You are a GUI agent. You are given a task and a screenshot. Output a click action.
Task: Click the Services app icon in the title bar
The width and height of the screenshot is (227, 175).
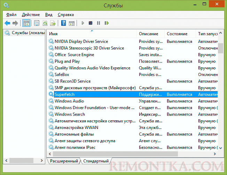[6, 5]
